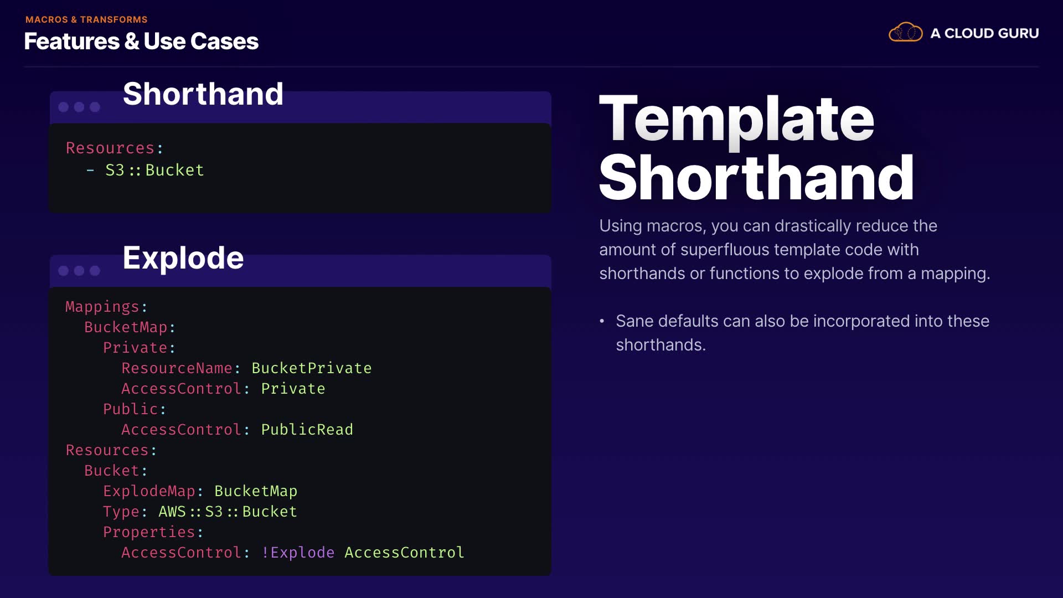This screenshot has height=598, width=1063.
Task: Click middle dot in Explode window header
Action: 79,271
